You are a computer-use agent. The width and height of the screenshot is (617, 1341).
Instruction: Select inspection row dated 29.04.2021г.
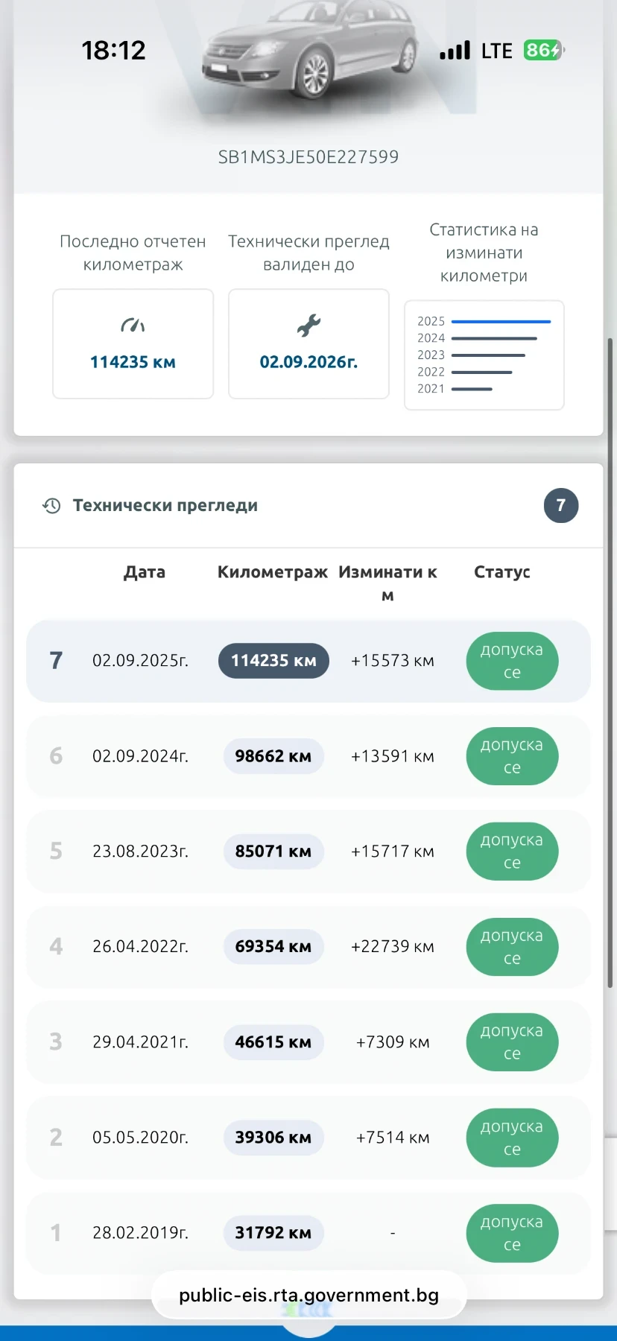[308, 1042]
